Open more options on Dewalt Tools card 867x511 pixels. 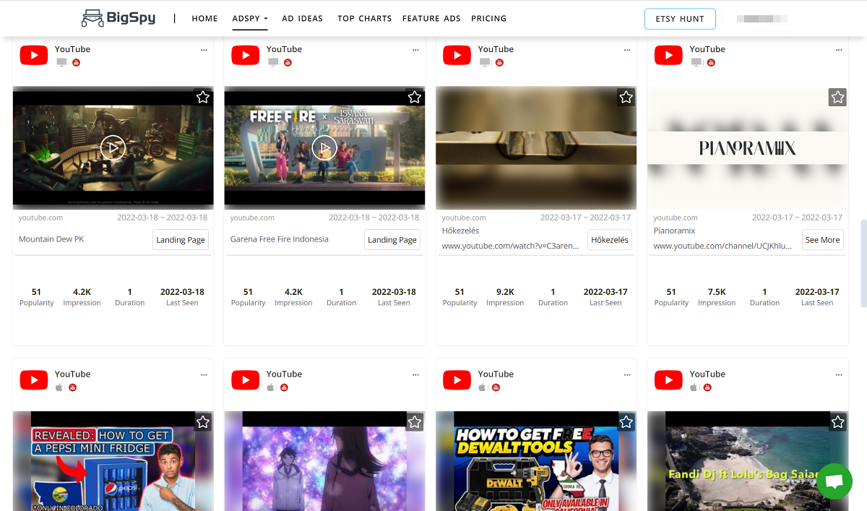[627, 374]
